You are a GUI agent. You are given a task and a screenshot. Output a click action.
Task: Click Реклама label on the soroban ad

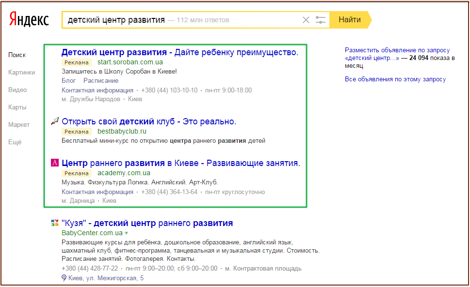click(77, 62)
